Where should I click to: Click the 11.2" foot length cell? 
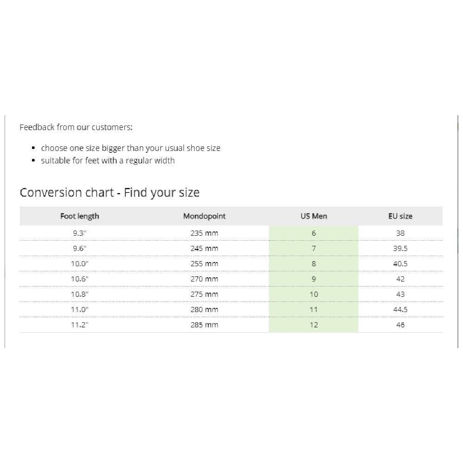(80, 325)
